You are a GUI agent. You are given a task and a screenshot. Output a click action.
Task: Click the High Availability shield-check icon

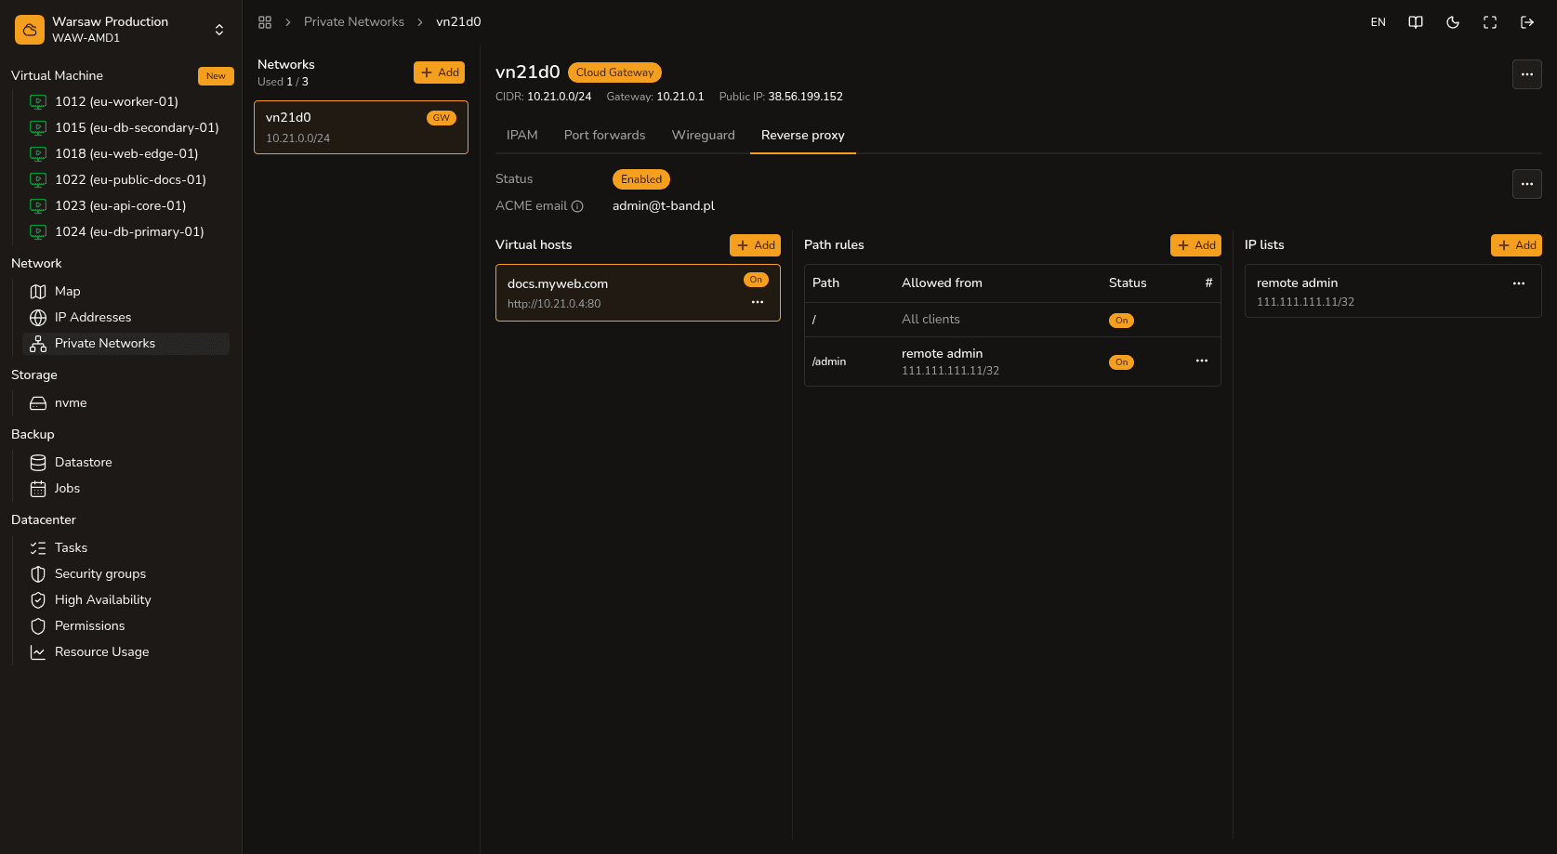tap(38, 600)
